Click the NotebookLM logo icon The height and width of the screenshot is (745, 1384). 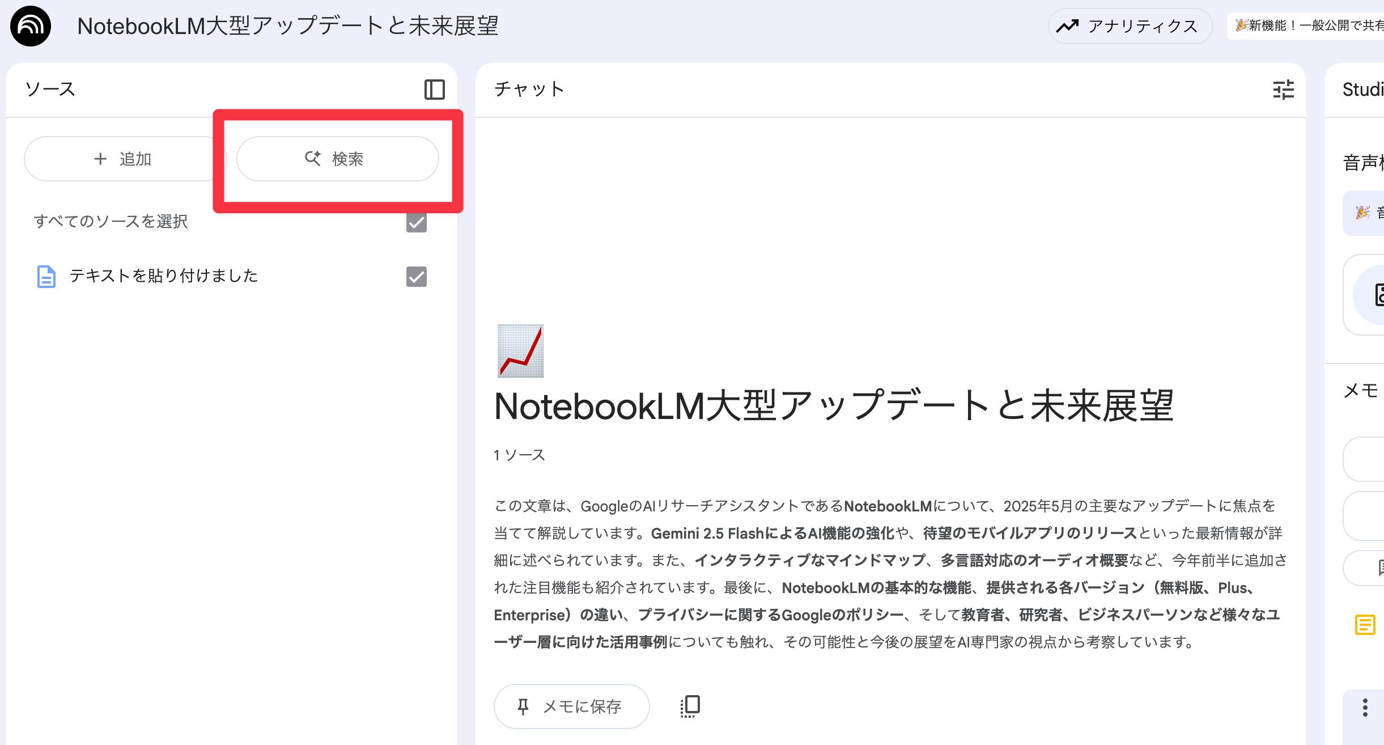point(31,26)
